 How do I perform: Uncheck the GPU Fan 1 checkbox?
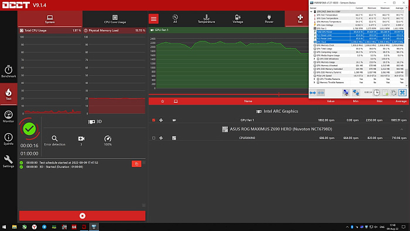click(x=153, y=120)
